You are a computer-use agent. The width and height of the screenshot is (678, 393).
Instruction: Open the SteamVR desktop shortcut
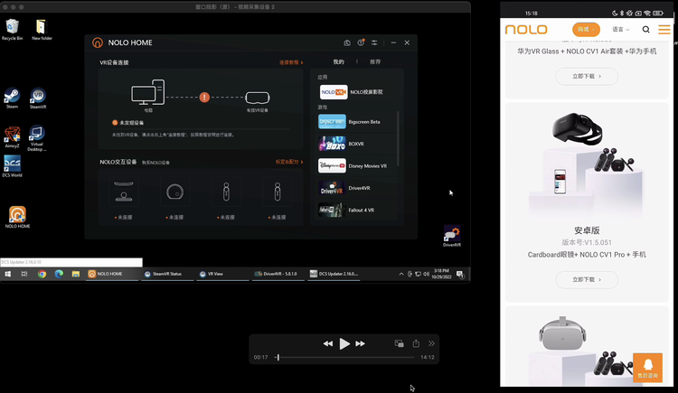click(x=38, y=98)
